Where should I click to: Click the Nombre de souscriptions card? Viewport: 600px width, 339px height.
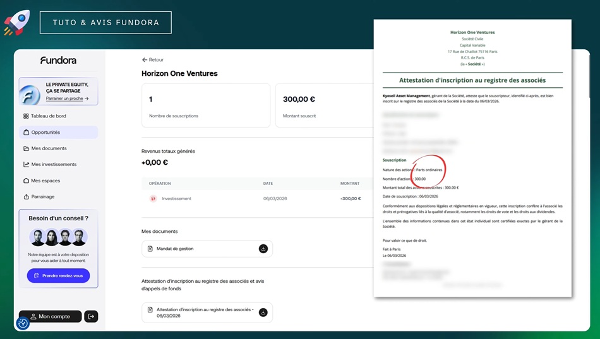point(206,105)
